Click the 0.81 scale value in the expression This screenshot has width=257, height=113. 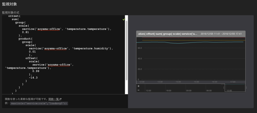coord(25,32)
